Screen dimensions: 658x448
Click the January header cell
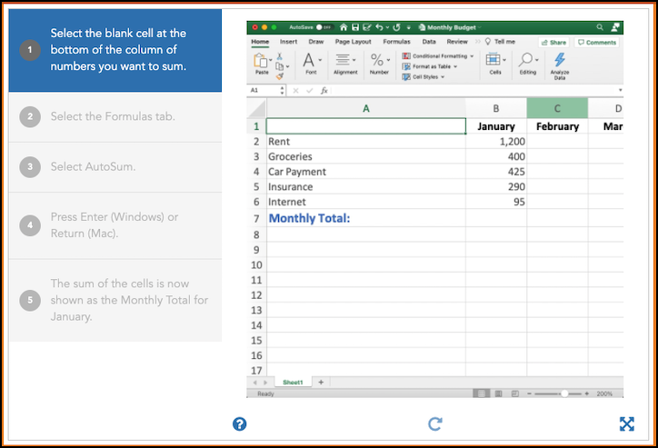[x=496, y=126]
